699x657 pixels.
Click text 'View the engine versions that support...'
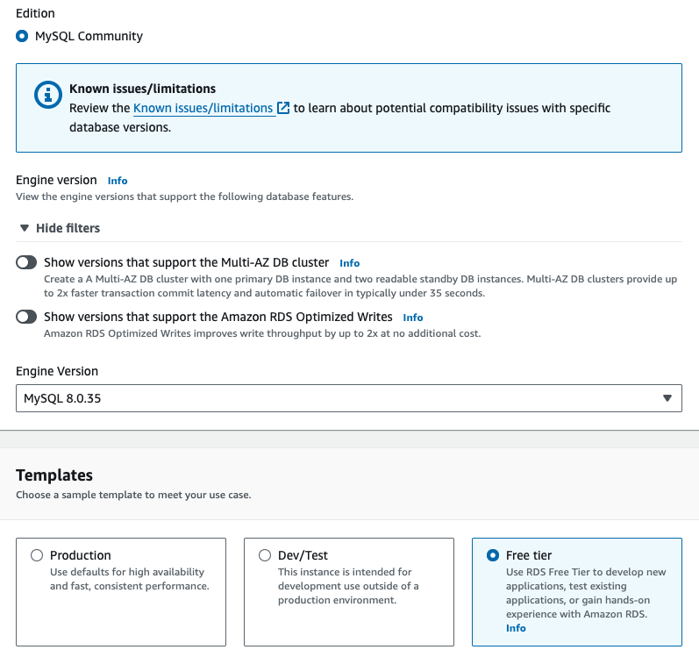tap(184, 196)
